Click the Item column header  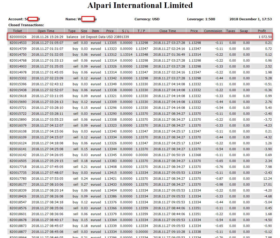pyautogui.click(x=95, y=31)
